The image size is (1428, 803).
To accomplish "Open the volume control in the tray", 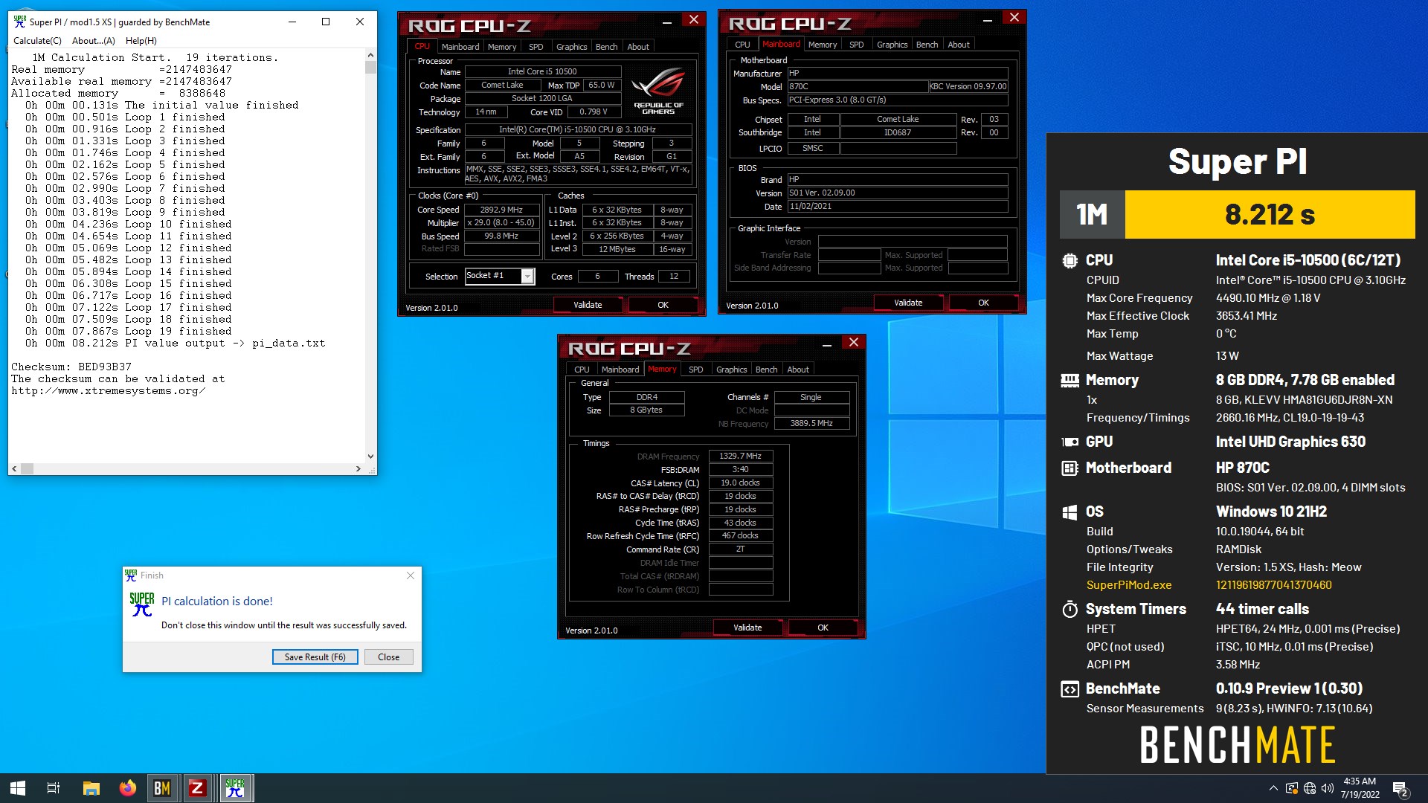I will coord(1328,788).
